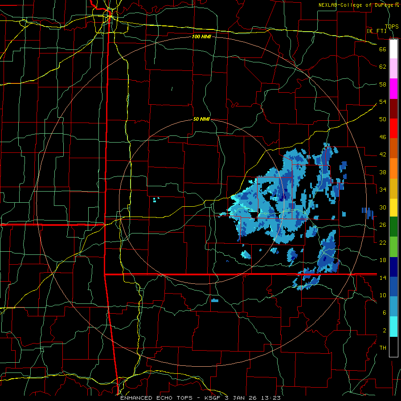Screen dimensions: 401x401
Task: Pick the black TH legend swatch
Action: point(393,347)
